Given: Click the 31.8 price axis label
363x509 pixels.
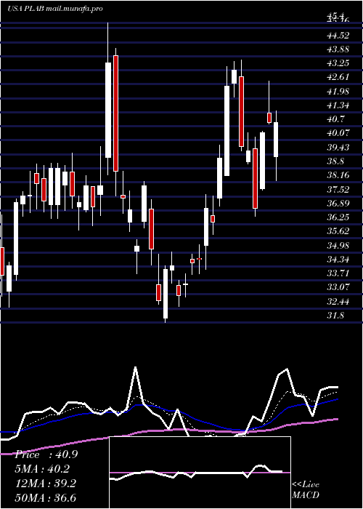Looking at the screenshot, I should pos(335,316).
